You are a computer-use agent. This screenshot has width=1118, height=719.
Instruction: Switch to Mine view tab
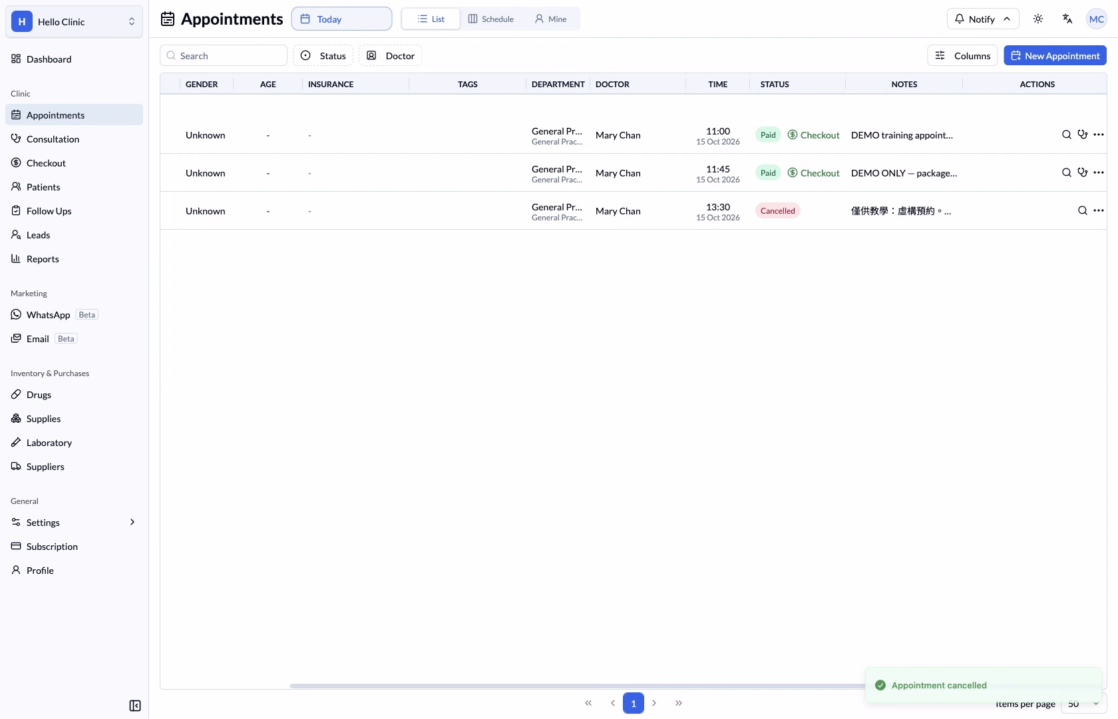(x=551, y=19)
